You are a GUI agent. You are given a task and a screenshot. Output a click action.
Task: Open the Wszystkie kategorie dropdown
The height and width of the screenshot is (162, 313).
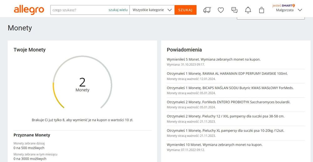[152, 10]
